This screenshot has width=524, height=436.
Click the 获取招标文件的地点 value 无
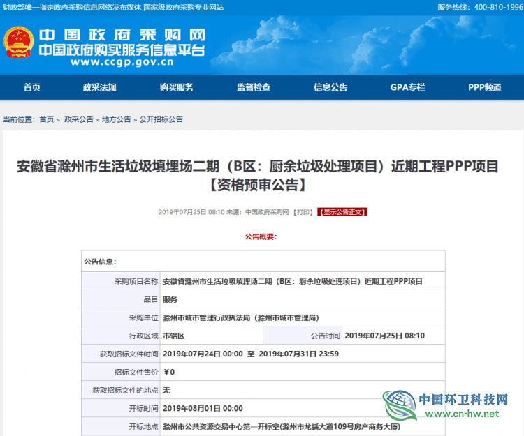tap(166, 390)
